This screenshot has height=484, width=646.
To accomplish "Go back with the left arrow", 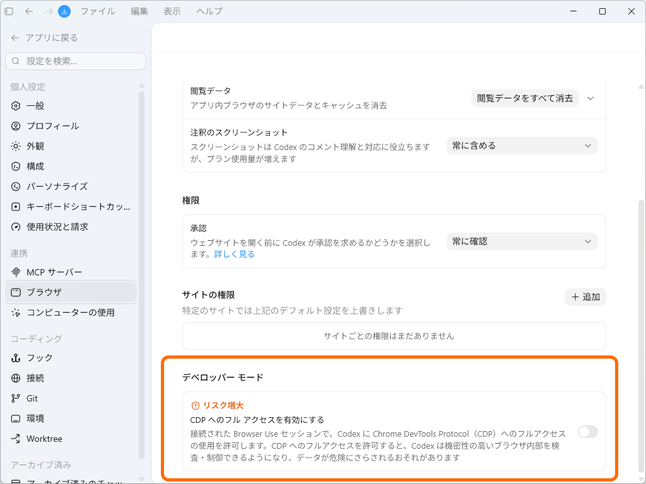I will (29, 11).
